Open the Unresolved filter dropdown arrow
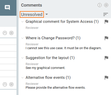Viewport: 111px width, 95px height. coord(47,14)
